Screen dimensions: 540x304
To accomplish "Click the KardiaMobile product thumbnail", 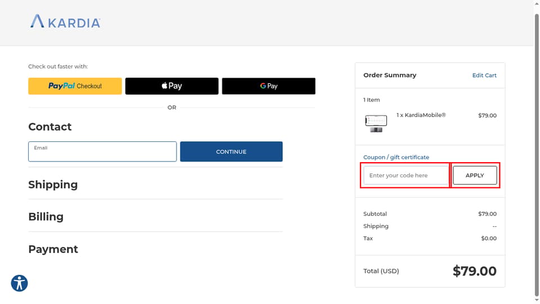I will 376,123.
